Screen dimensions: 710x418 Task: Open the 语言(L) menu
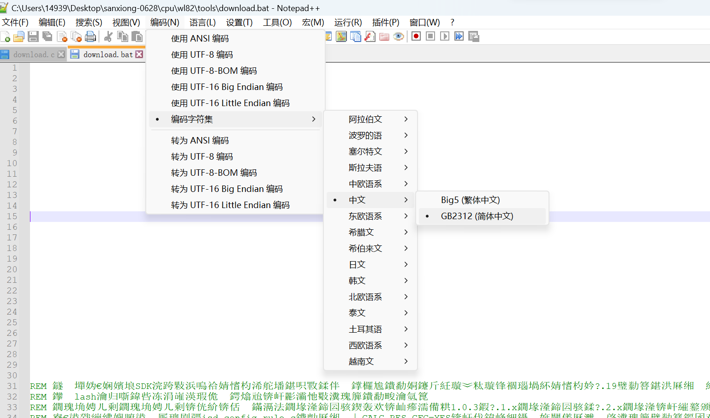(x=202, y=22)
